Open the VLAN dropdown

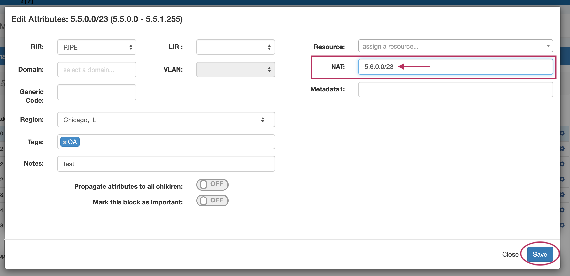[235, 70]
